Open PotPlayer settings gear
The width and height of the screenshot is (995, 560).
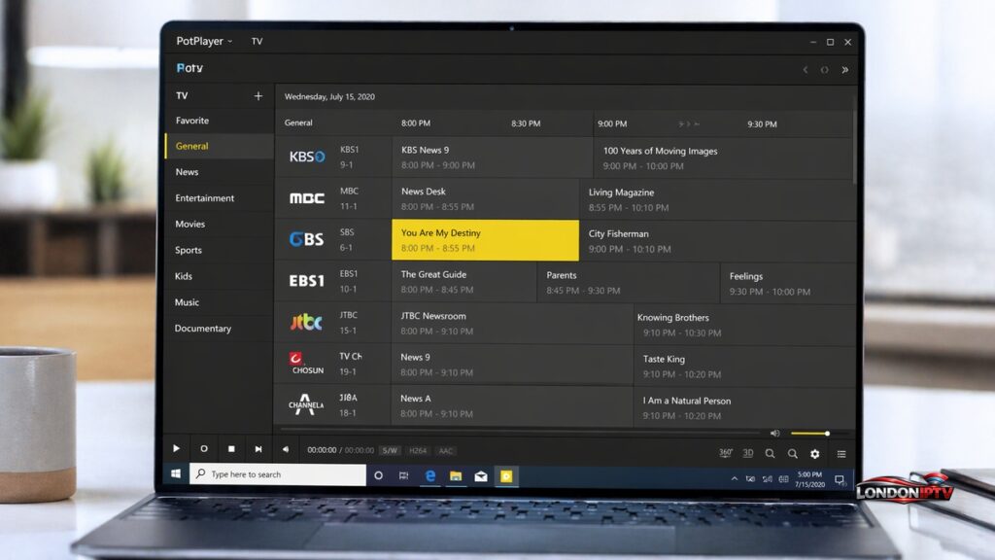[815, 453]
